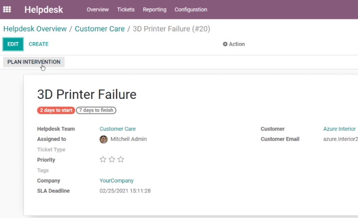Open Azure Interior customer link
The width and height of the screenshot is (358, 218).
(x=339, y=129)
